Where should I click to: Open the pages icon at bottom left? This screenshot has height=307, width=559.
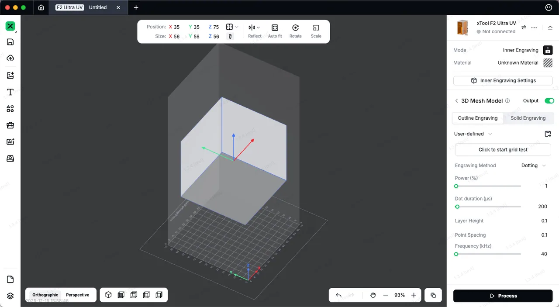10,279
